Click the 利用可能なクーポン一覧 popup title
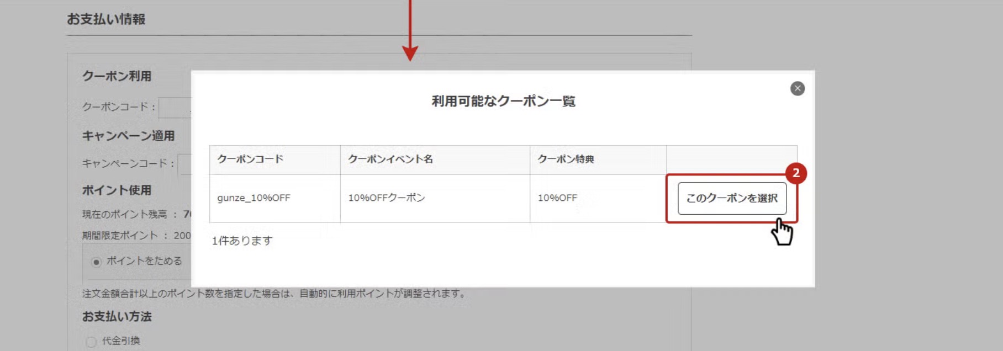Screen dimensions: 1003x351 [503, 102]
